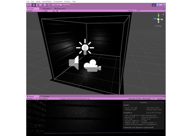Switch to the Console tab
The width and height of the screenshot is (192, 136).
(x=45, y=96)
